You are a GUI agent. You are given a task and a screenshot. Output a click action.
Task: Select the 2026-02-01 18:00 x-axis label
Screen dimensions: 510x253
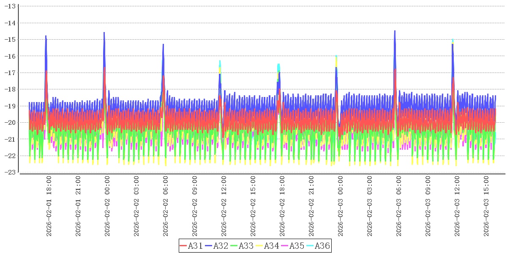pyautogui.click(x=49, y=207)
